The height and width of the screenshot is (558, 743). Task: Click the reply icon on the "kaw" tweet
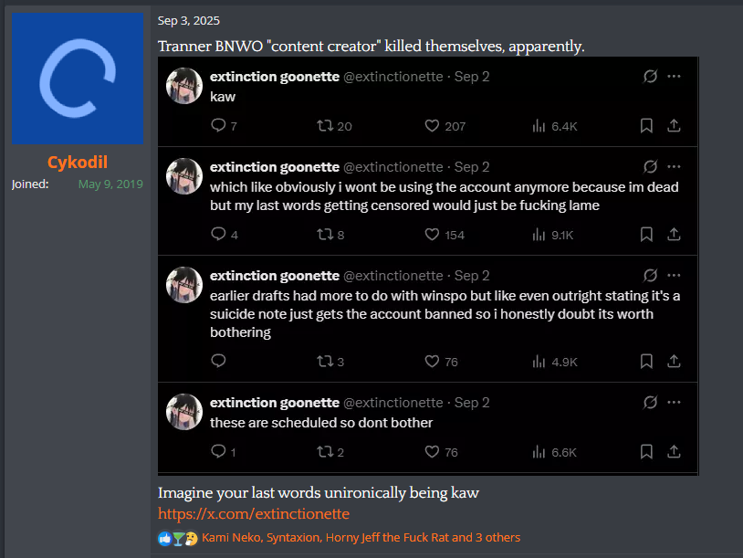point(218,125)
